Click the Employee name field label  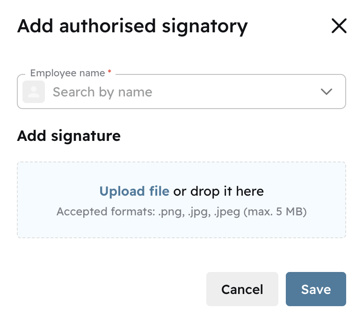coord(67,73)
